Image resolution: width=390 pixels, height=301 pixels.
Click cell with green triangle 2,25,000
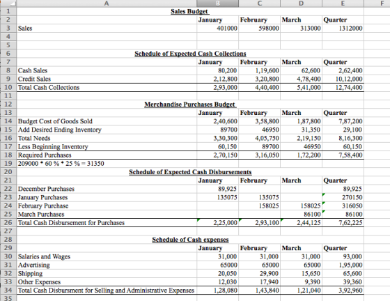click(x=217, y=223)
